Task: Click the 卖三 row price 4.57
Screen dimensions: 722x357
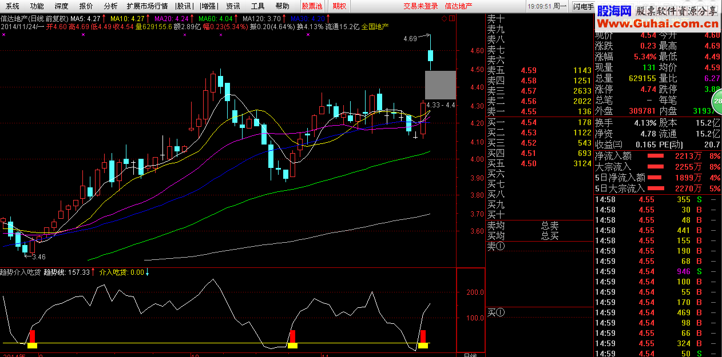Action: point(529,91)
